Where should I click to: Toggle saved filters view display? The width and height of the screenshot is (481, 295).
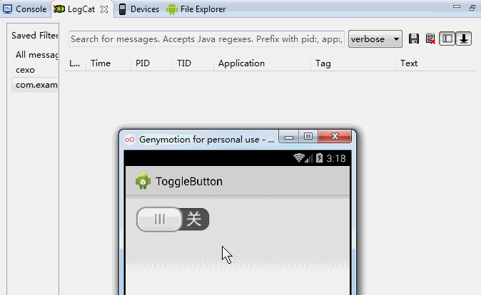447,38
